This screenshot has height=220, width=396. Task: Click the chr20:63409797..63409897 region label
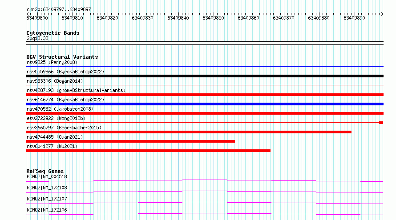pos(59,9)
